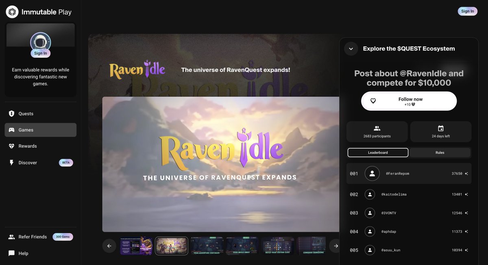The image size is (488, 265).
Task: Click the Discover lightning bolt icon
Action: click(x=11, y=163)
